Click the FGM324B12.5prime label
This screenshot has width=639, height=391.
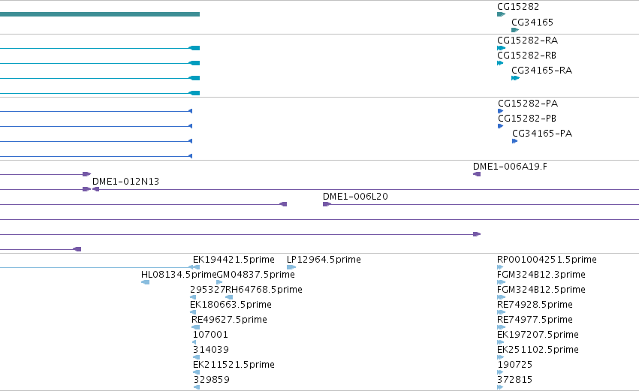coord(541,290)
